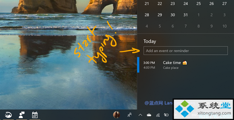This screenshot has height=120, width=234.
Task: Open OneDrive cloud icon in tray
Action: tap(149, 115)
